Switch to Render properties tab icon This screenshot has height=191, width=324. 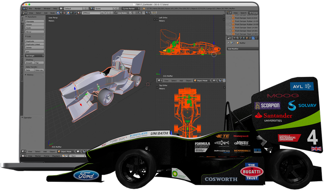pyautogui.click(x=235, y=38)
